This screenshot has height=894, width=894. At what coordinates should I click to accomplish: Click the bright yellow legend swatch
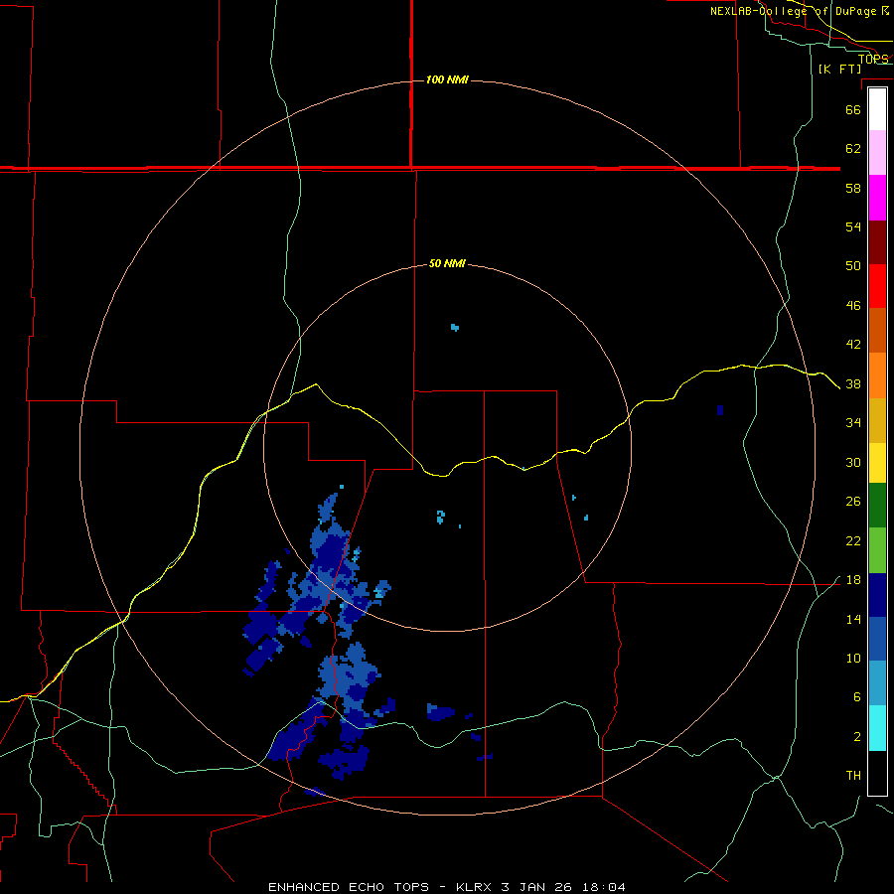click(x=877, y=463)
